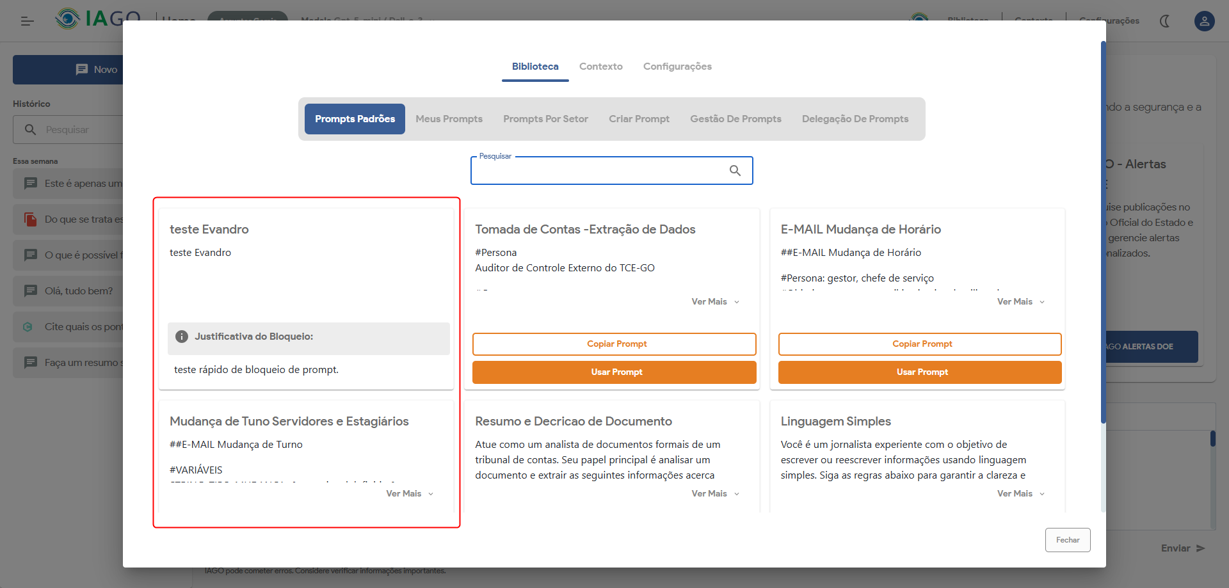Click the send arrow icon next to Enviar
The width and height of the screenshot is (1229, 588).
tap(1200, 548)
